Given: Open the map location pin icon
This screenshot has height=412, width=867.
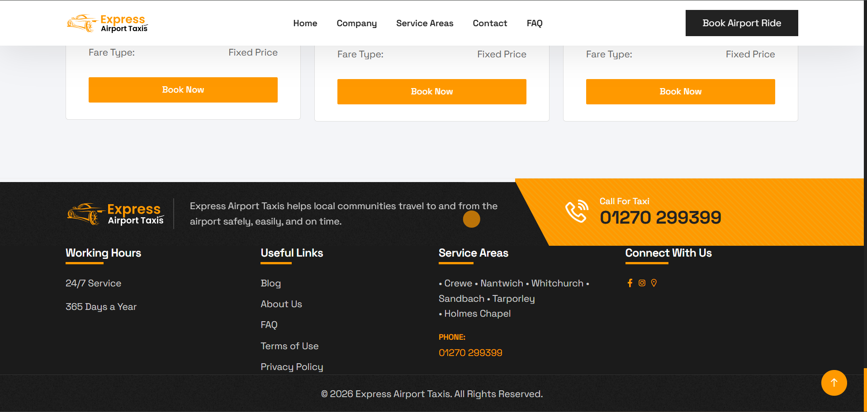Looking at the screenshot, I should (x=654, y=283).
